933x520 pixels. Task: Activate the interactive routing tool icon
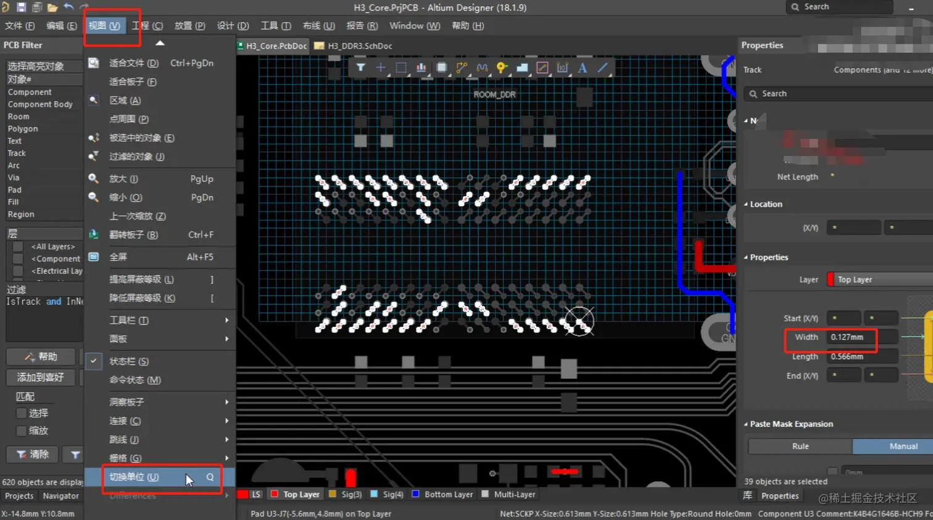462,68
